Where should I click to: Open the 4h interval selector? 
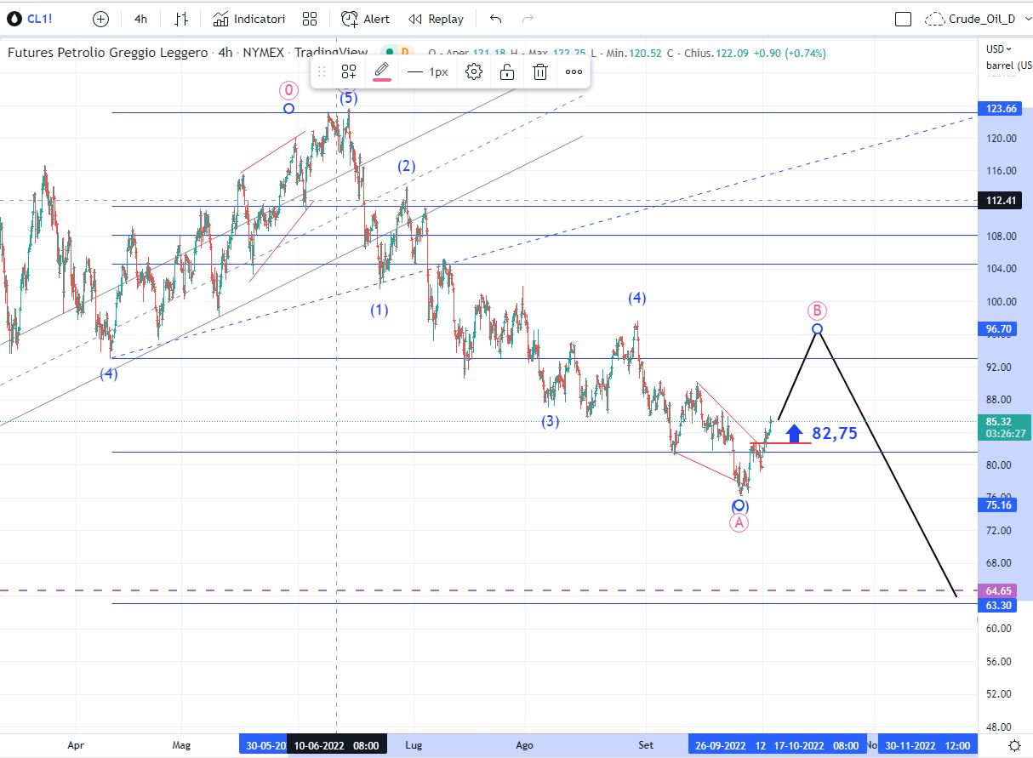click(x=140, y=19)
